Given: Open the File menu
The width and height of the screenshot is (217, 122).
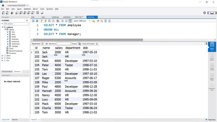Looking at the screenshot, I should pos(2,9).
